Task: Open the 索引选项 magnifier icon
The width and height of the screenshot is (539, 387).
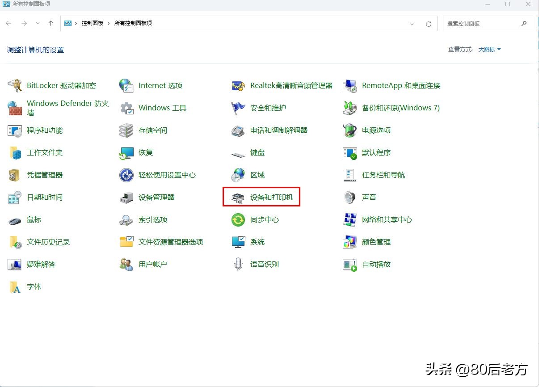Action: point(126,219)
